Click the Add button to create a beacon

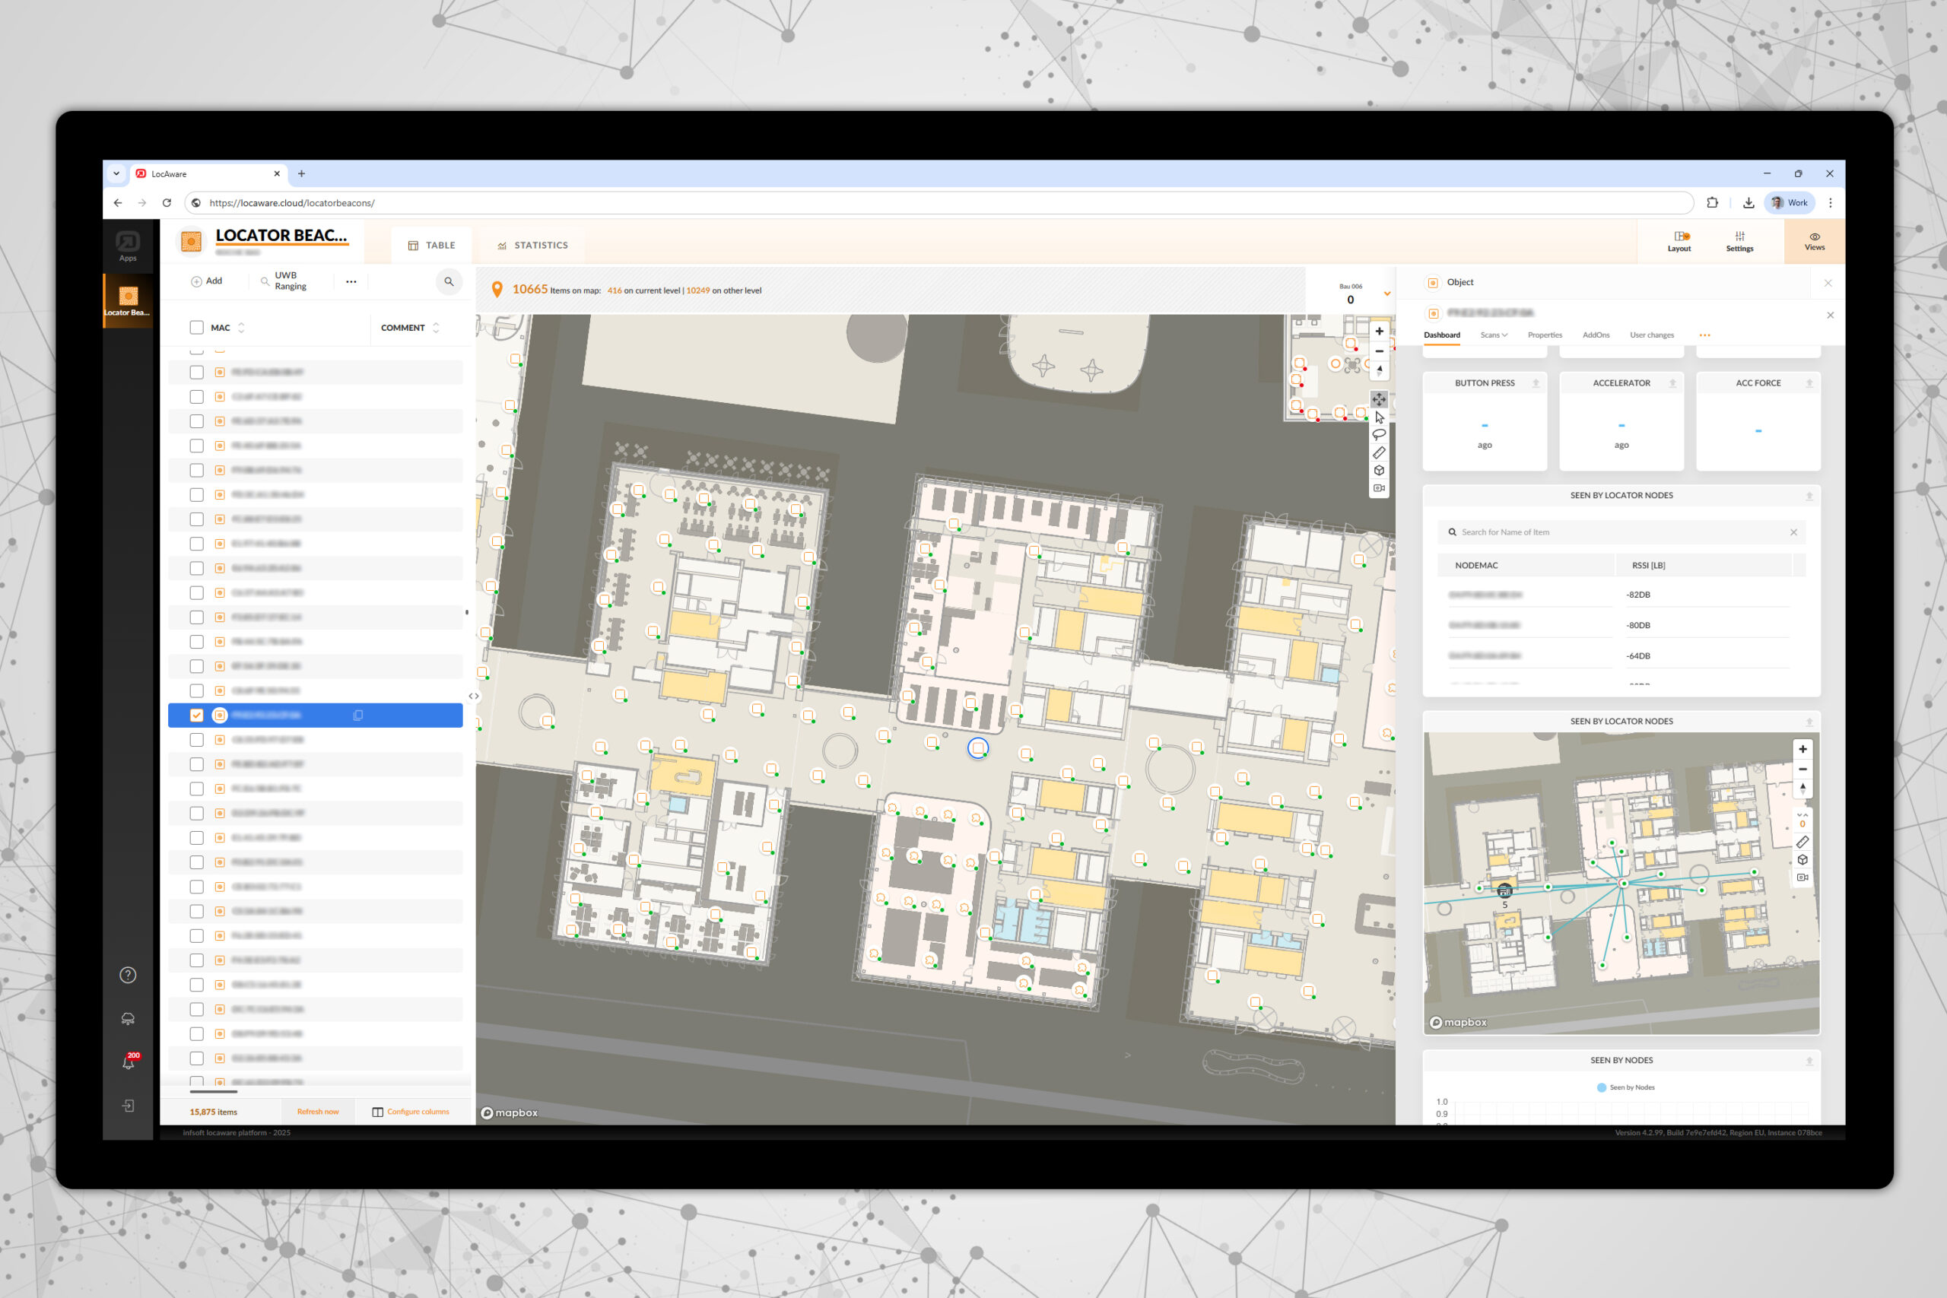click(205, 281)
